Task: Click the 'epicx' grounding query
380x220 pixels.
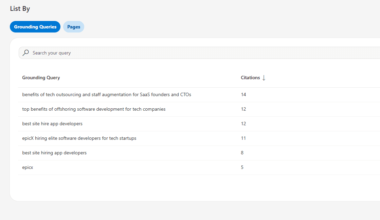Action: click(x=28, y=167)
